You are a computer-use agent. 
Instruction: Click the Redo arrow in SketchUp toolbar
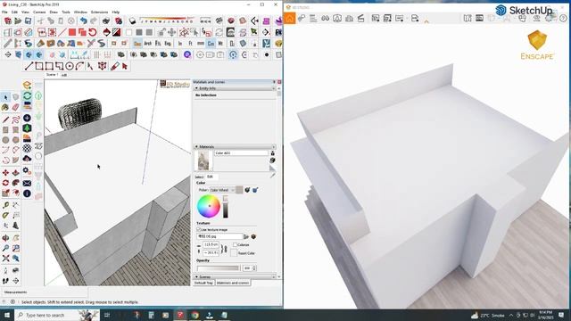click(93, 21)
